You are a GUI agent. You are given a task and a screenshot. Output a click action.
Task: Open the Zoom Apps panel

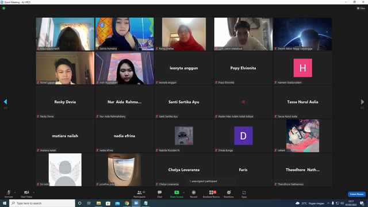(244, 194)
